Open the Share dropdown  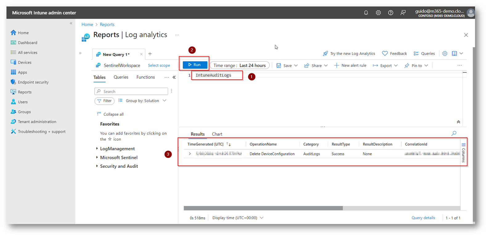pos(316,65)
